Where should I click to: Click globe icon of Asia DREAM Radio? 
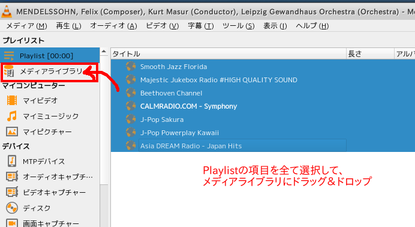131,145
